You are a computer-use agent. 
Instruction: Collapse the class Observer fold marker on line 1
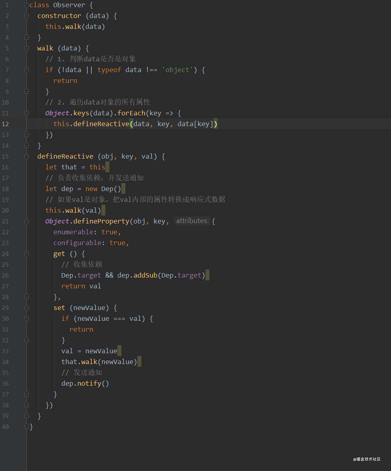pyautogui.click(x=26, y=5)
